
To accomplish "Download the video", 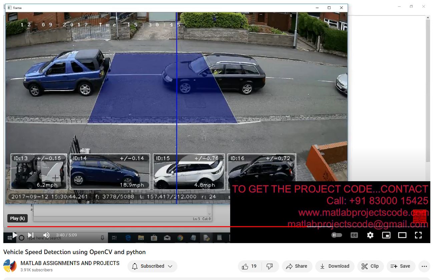I will click(x=335, y=266).
